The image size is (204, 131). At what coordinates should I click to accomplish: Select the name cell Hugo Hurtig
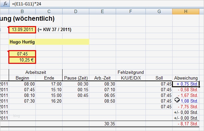point(49,42)
